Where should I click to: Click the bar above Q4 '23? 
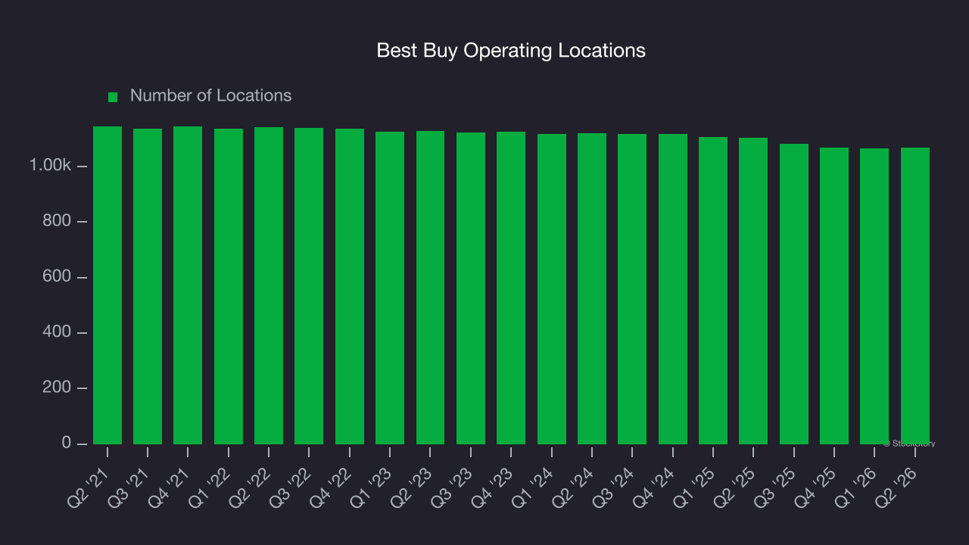coord(511,288)
